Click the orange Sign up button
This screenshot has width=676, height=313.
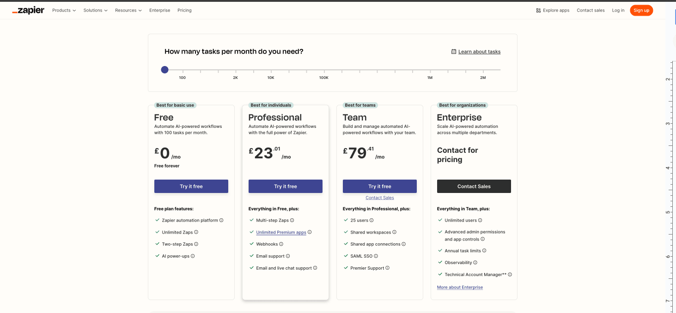tap(641, 10)
